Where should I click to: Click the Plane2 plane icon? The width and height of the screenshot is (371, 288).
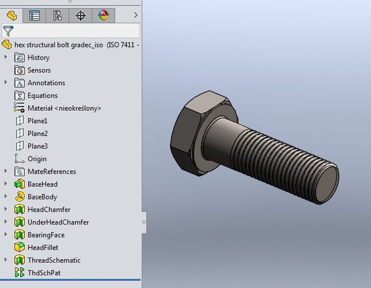[20, 133]
